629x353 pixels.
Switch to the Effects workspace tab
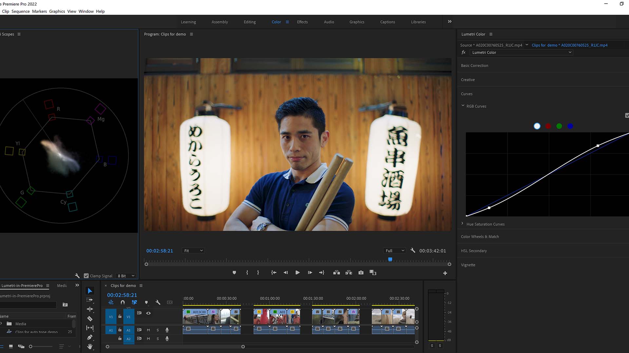tap(302, 22)
